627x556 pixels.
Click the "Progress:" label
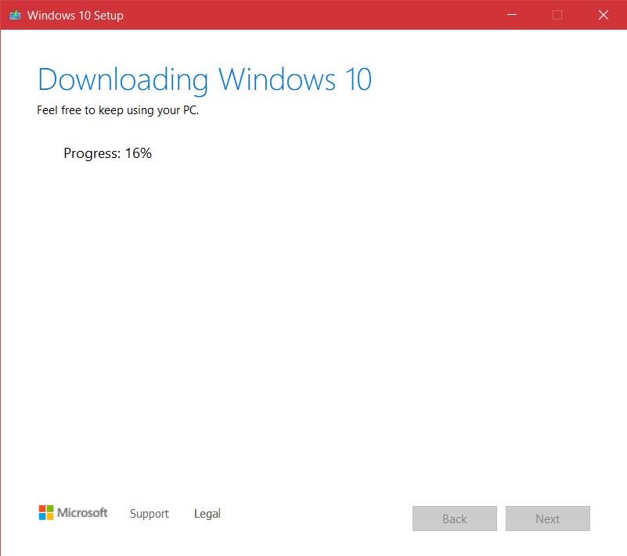click(92, 153)
